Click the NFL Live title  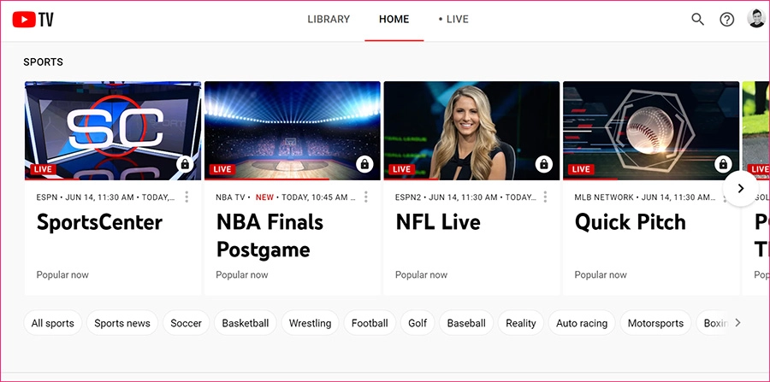438,222
